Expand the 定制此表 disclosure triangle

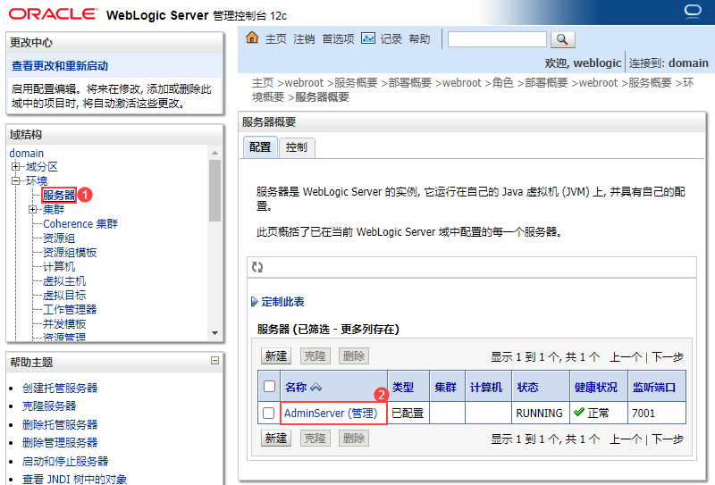tap(255, 302)
